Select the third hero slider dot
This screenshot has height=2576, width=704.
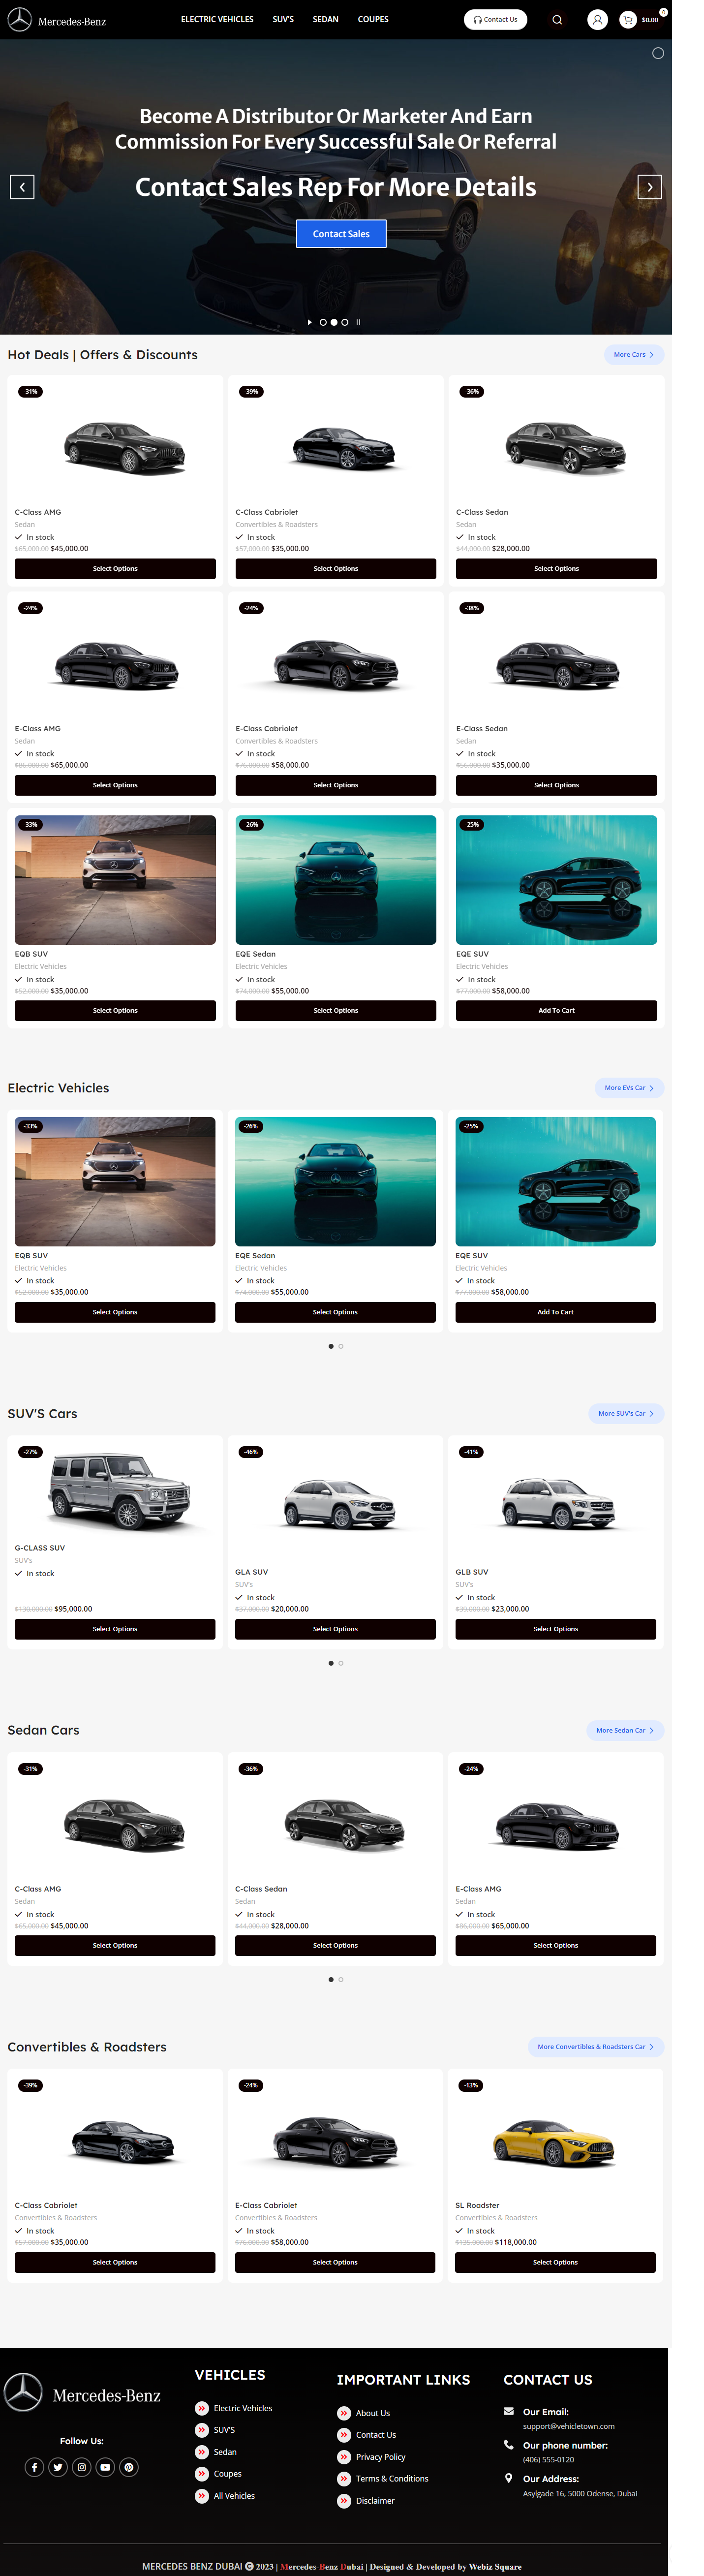click(345, 322)
